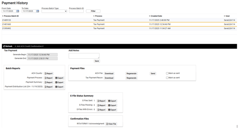Check Mark as sent for ACH File

[167, 73]
